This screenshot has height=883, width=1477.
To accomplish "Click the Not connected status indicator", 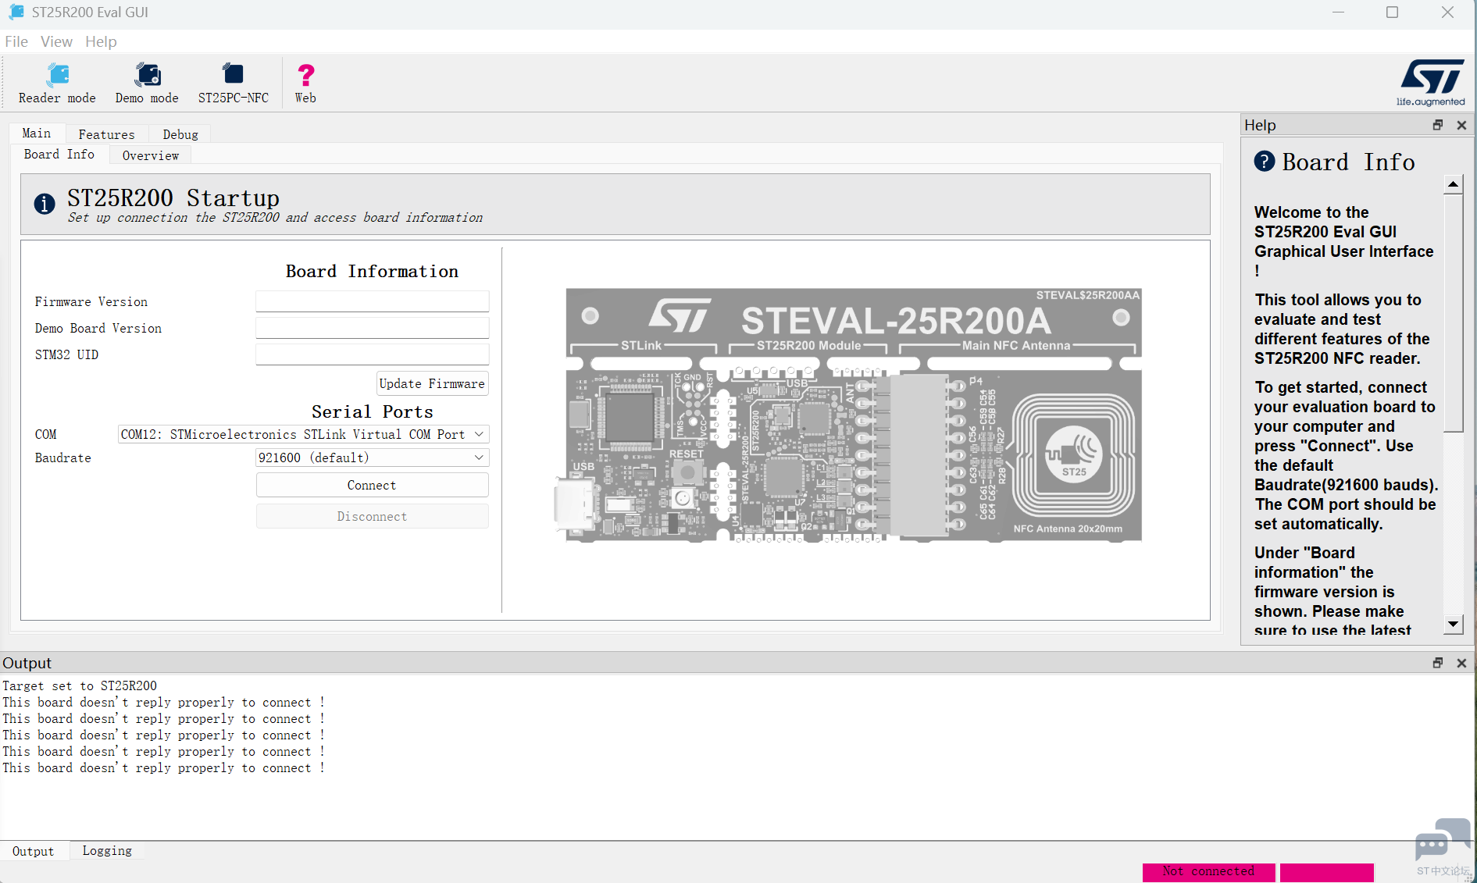I will click(1208, 871).
